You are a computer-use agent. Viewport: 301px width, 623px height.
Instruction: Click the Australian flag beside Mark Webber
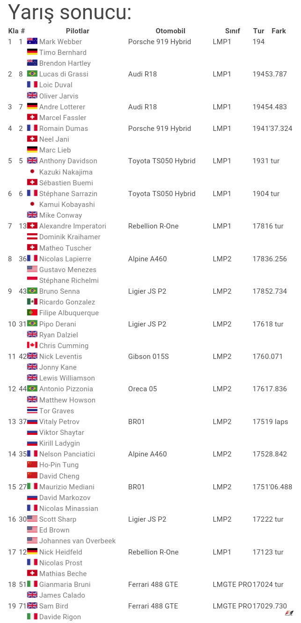click(x=32, y=42)
